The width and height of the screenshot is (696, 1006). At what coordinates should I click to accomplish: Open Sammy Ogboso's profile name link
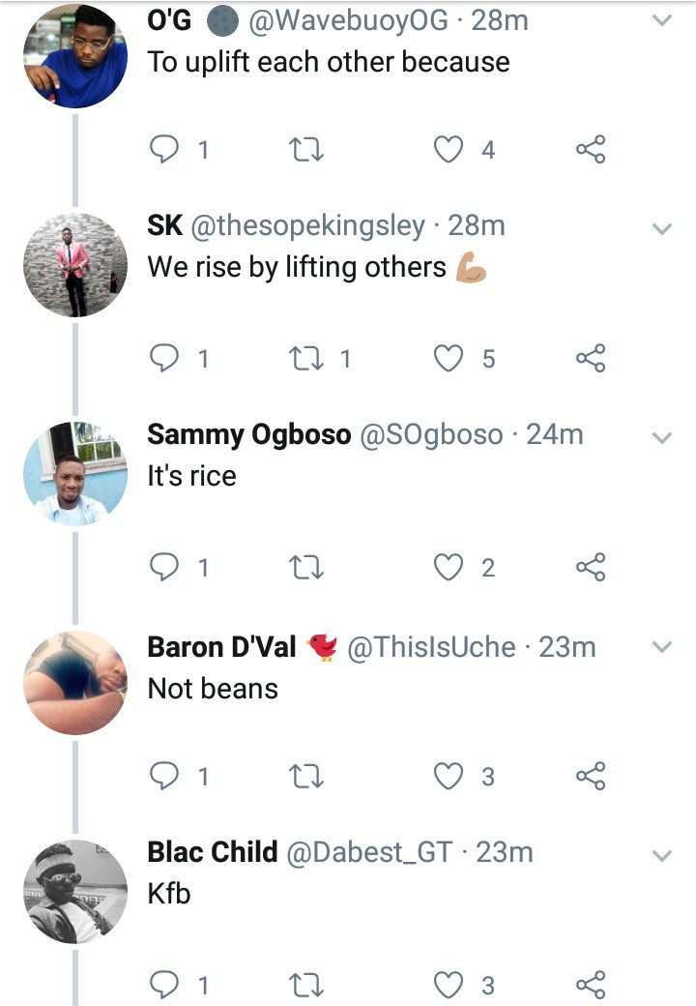[x=248, y=435]
